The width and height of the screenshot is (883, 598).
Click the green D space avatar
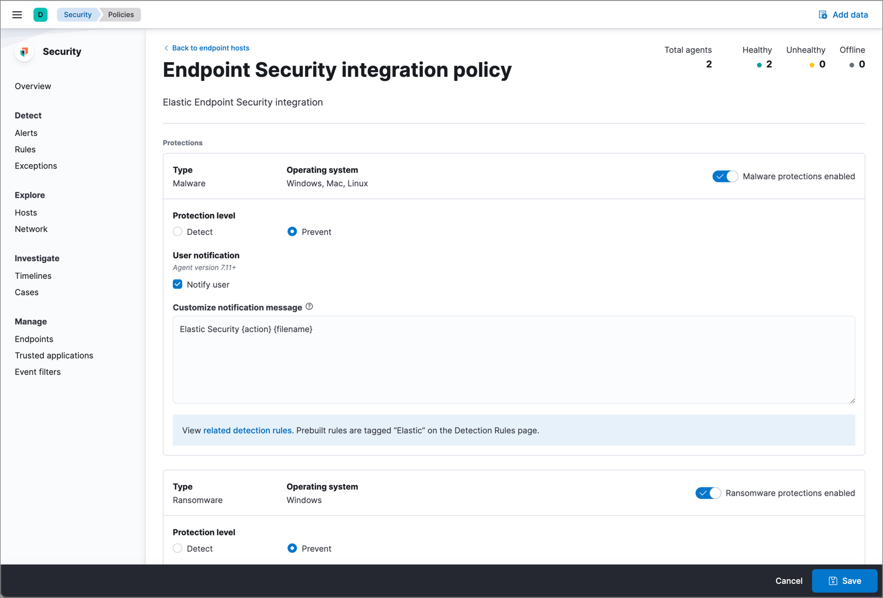[x=40, y=15]
